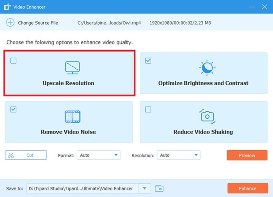Click the Upscale Resolution monitor icon
The image size is (273, 197).
[x=72, y=68]
